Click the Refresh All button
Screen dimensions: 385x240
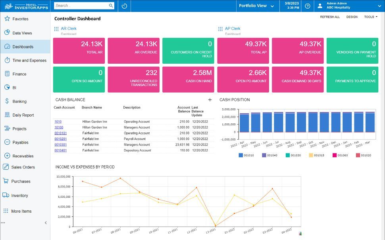point(330,17)
